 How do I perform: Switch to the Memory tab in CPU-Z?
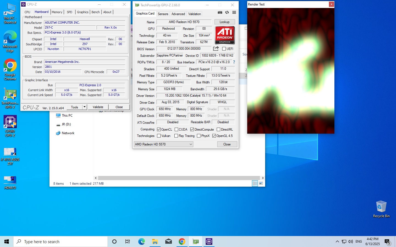point(57,12)
